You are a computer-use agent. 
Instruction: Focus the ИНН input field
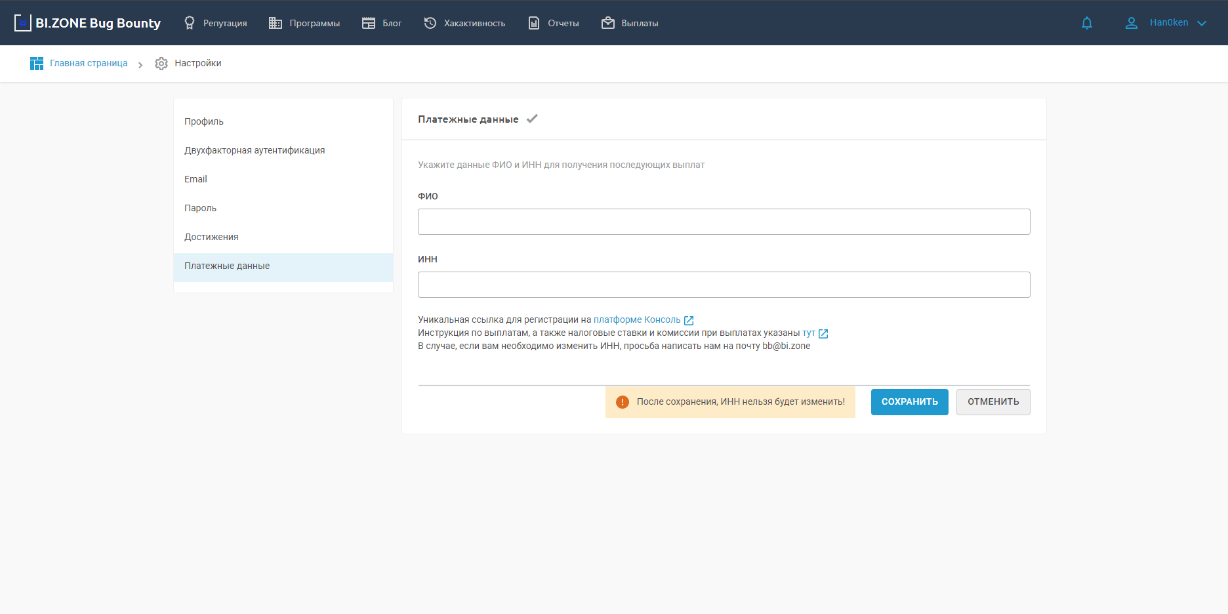pyautogui.click(x=724, y=285)
